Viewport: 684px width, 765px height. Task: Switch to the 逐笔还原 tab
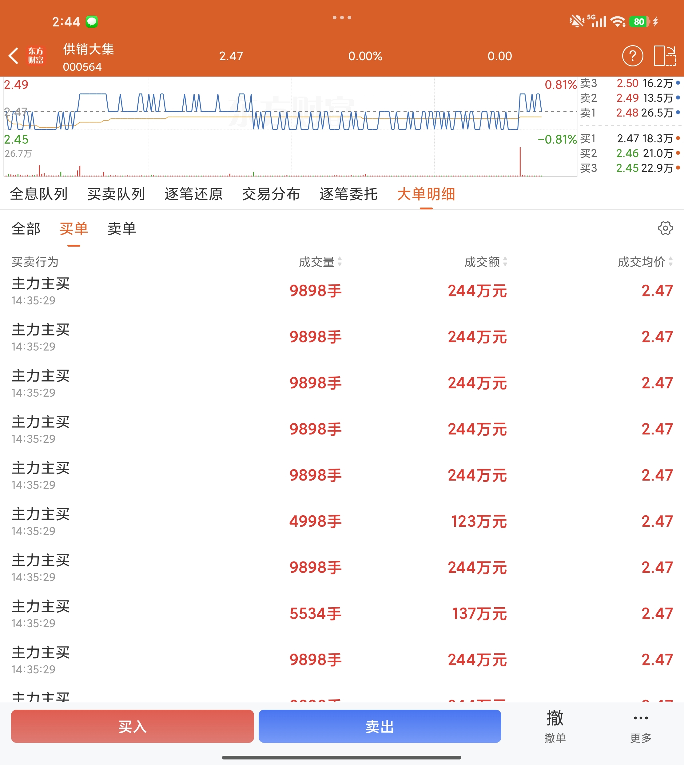(193, 194)
